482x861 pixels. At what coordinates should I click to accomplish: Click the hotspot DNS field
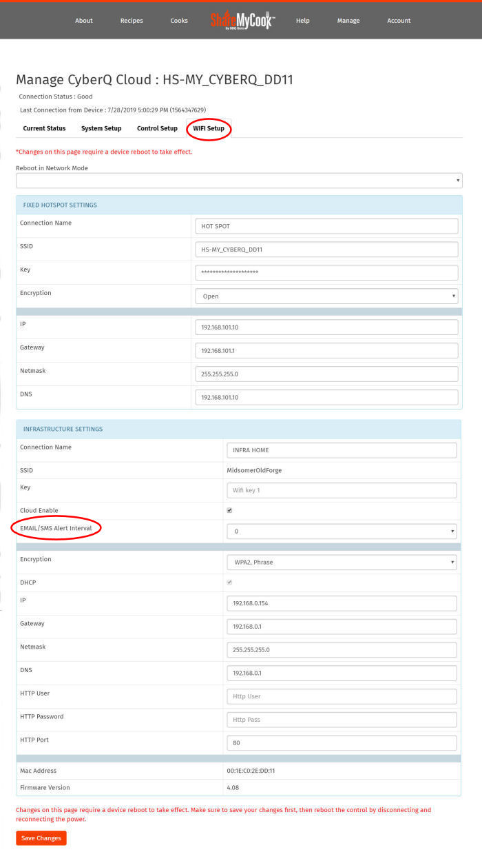326,398
